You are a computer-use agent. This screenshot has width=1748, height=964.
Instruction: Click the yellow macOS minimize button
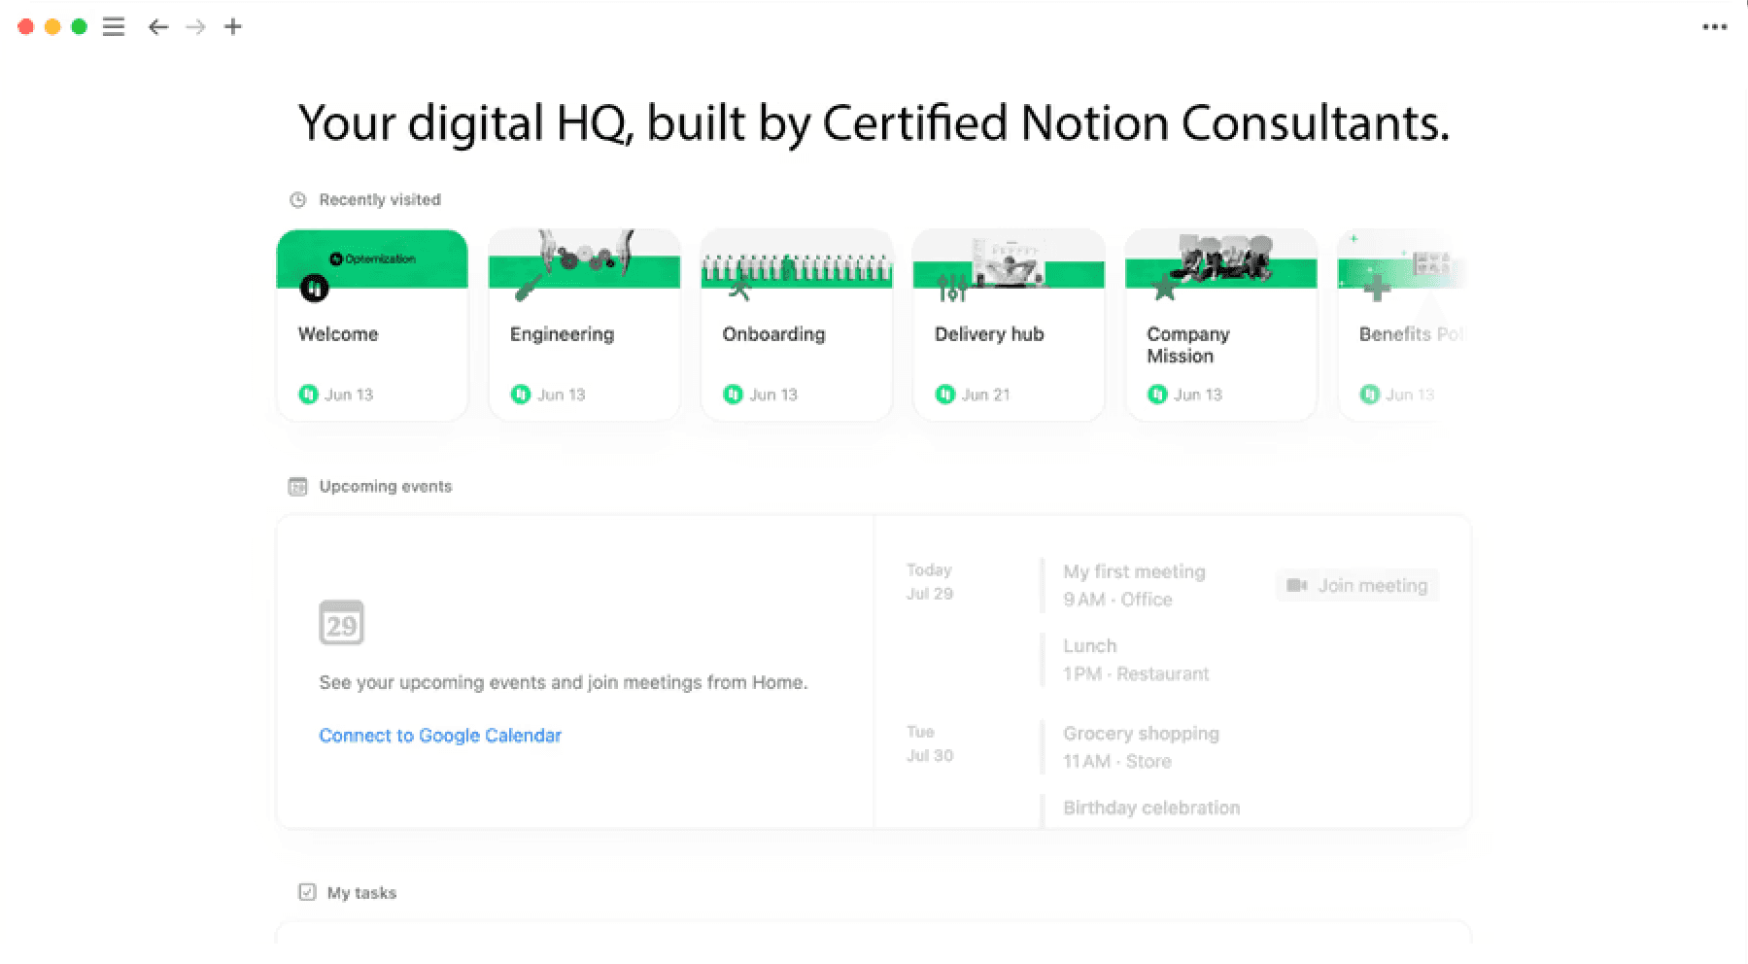pos(52,27)
